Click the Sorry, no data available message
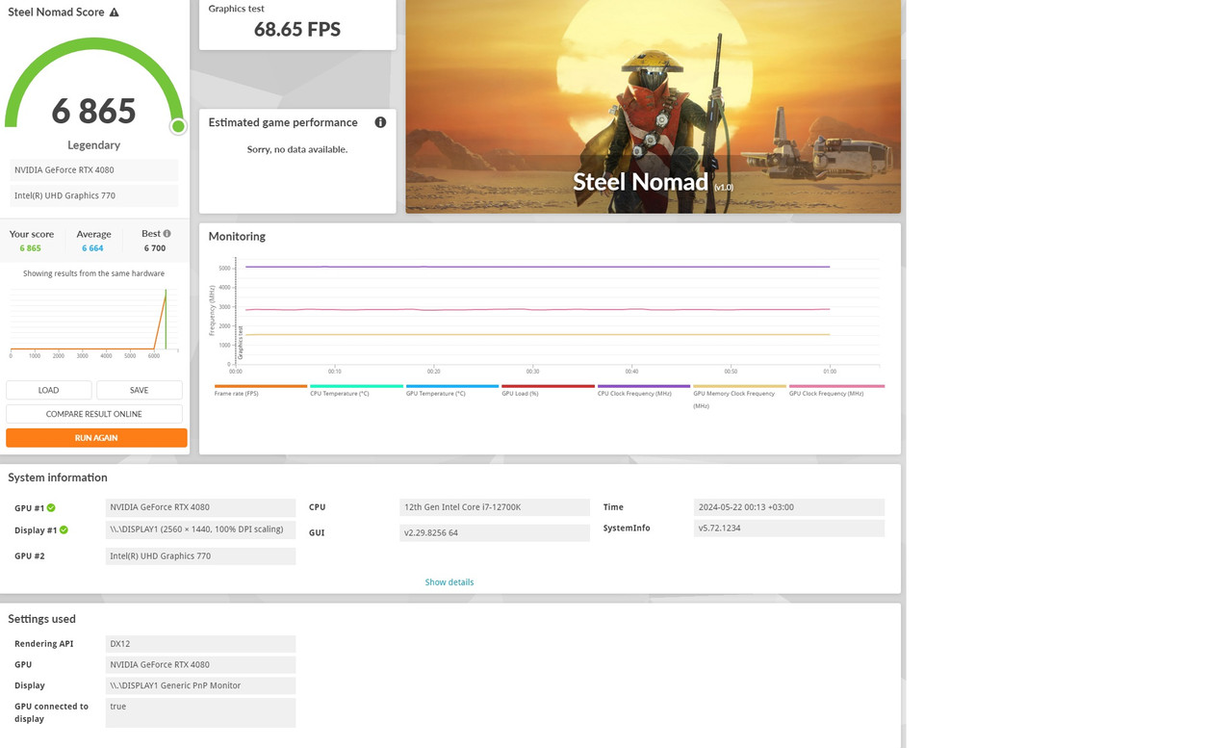Viewport: 1232px width, 748px height. click(297, 149)
